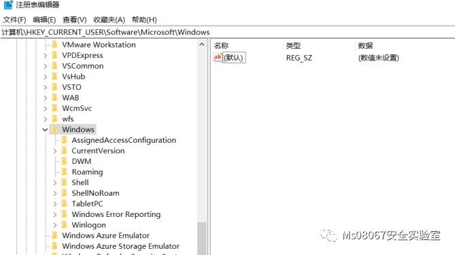Select the Windows Error Reporting key label

coord(116,214)
